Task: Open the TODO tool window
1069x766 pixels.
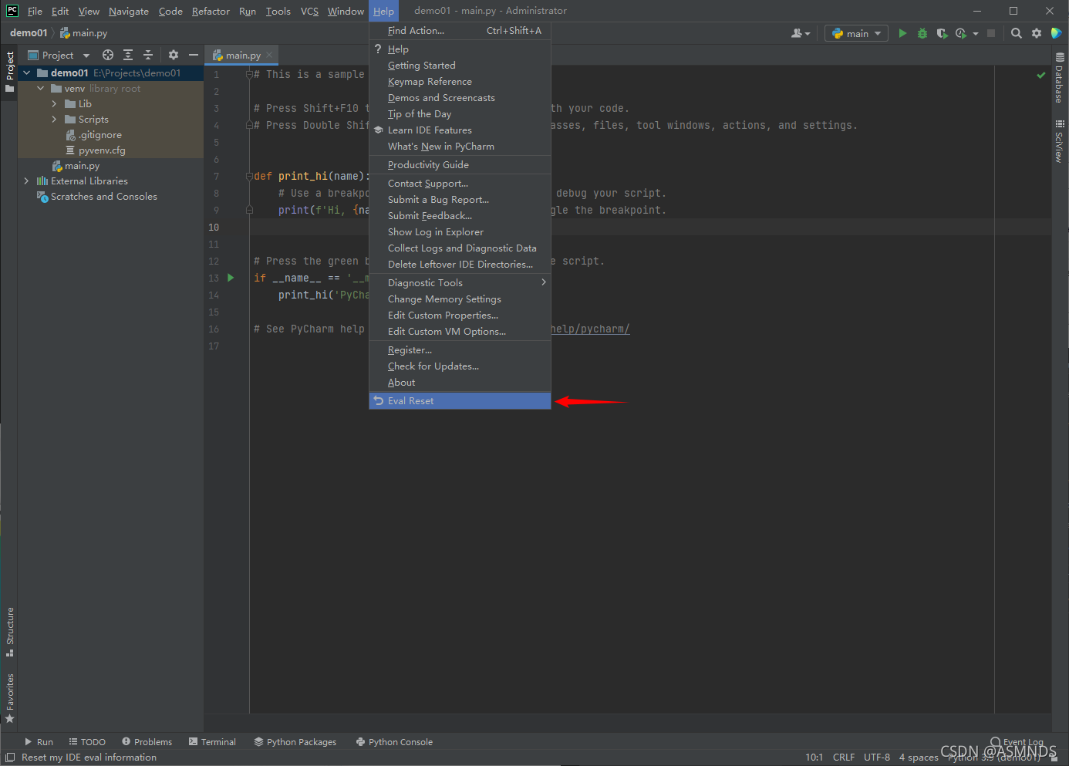Action: click(x=87, y=742)
